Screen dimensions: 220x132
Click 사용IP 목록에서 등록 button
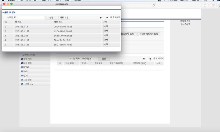pyautogui.click(x=148, y=34)
